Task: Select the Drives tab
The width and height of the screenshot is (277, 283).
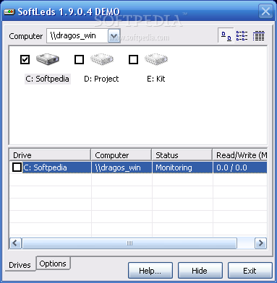Action: point(20,265)
